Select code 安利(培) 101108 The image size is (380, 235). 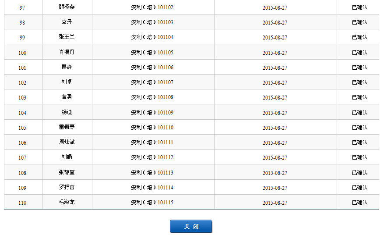[x=152, y=97]
